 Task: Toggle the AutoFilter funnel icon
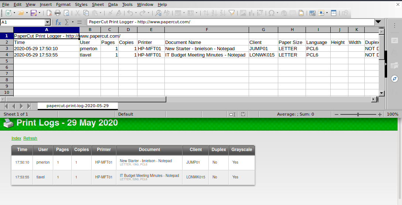[x=232, y=13]
